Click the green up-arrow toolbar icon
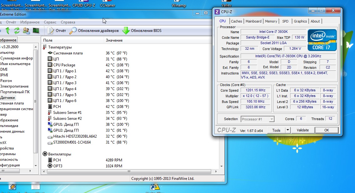The width and height of the screenshot is (355, 193). (8, 31)
